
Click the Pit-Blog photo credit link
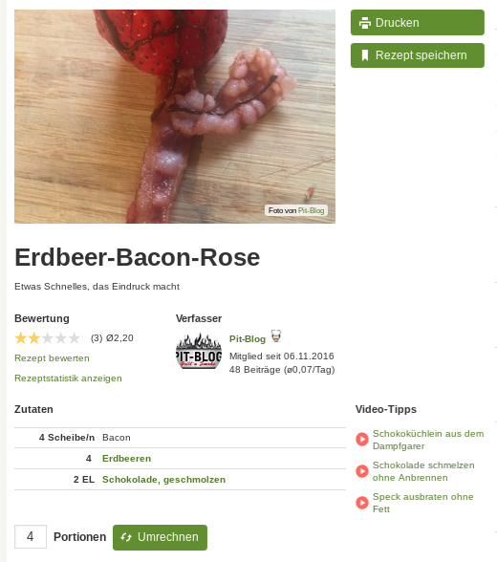point(311,210)
